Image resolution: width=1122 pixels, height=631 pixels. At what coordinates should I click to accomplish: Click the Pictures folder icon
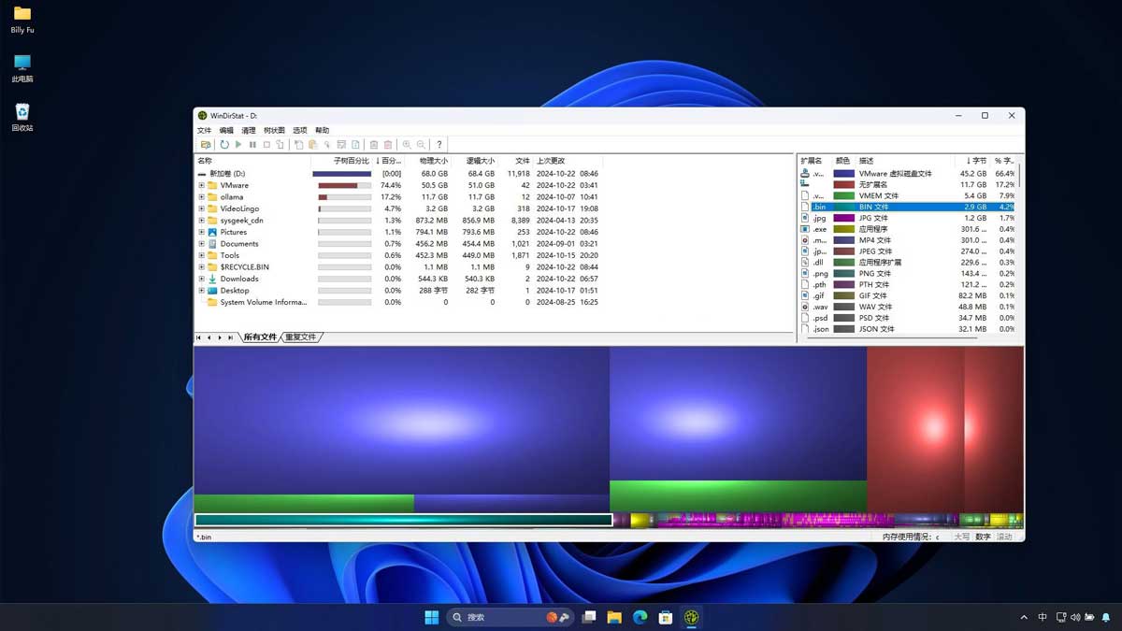coord(212,232)
